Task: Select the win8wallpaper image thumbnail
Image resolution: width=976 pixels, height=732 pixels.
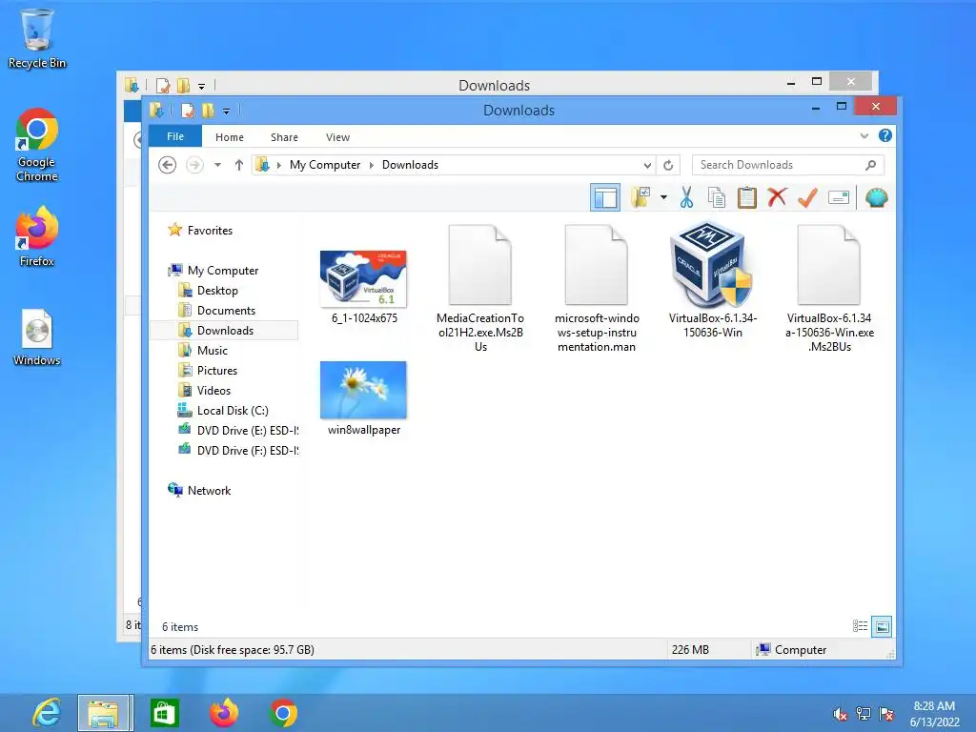Action: pyautogui.click(x=363, y=390)
